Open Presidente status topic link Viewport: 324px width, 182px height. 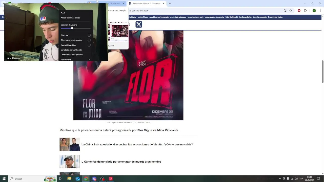coord(275,17)
